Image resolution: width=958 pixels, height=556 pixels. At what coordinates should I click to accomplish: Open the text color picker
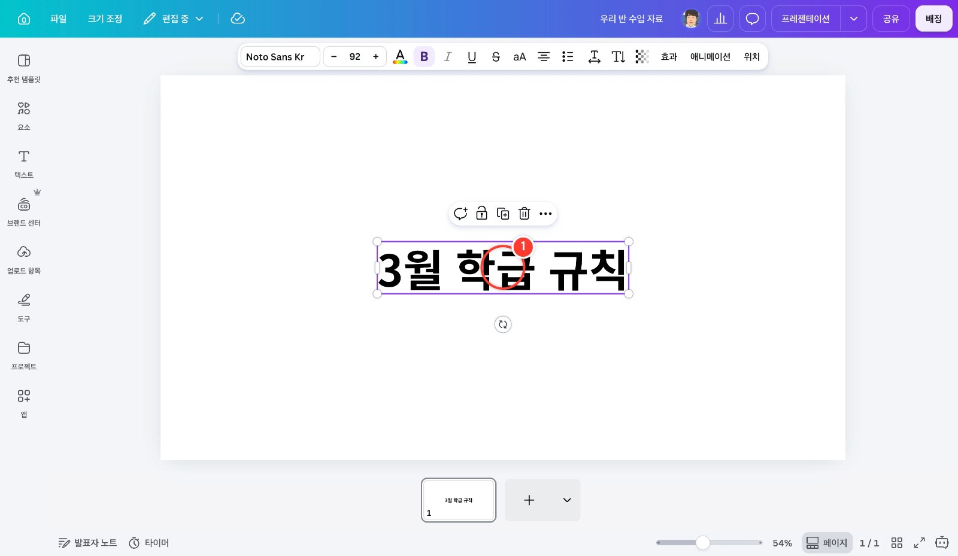click(x=400, y=56)
